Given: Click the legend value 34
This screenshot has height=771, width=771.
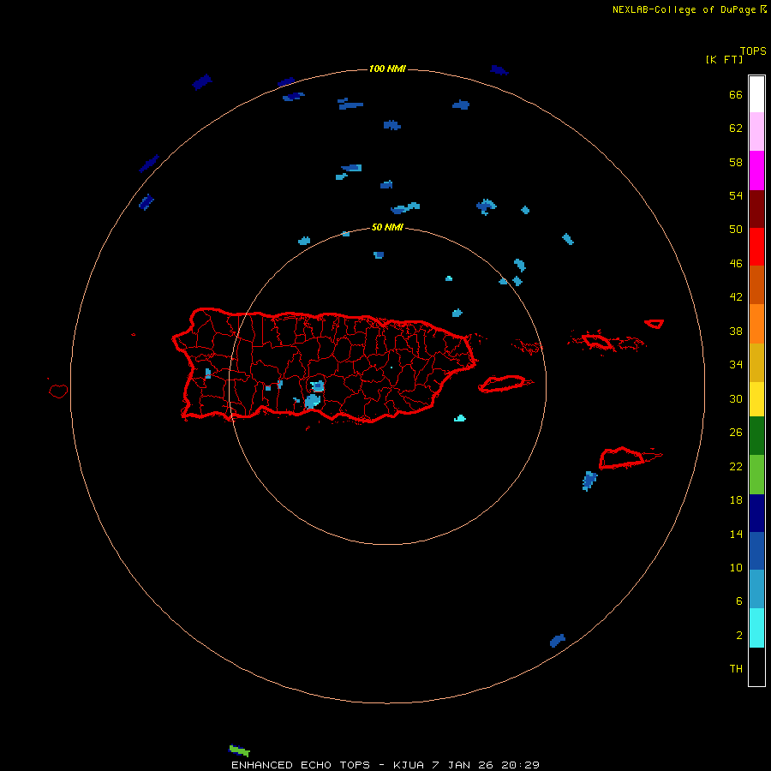Looking at the screenshot, I should pos(736,365).
